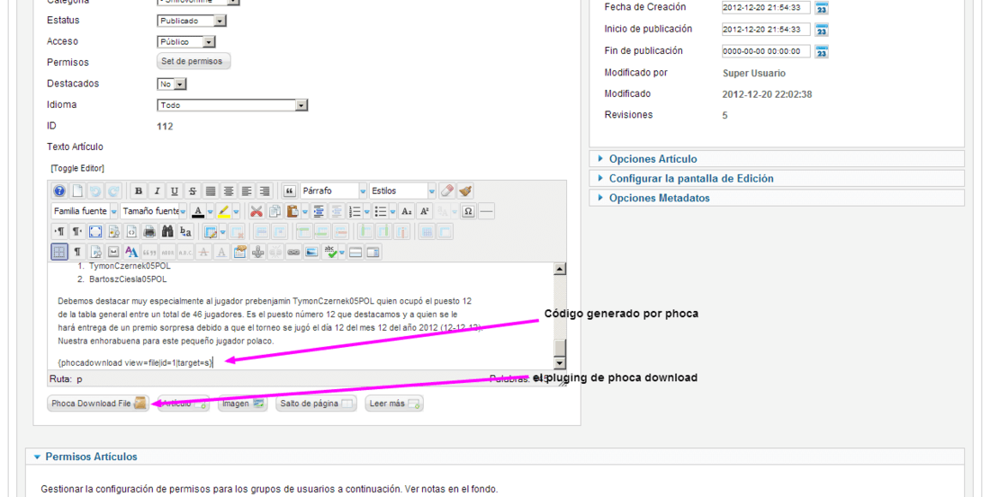
Task: Click the Salto de página button
Action: click(316, 404)
